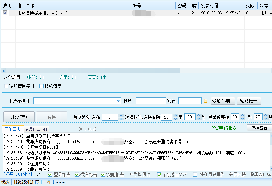Open the 规则编辑器 link
Viewport: 272px width, 186px height.
227,128
